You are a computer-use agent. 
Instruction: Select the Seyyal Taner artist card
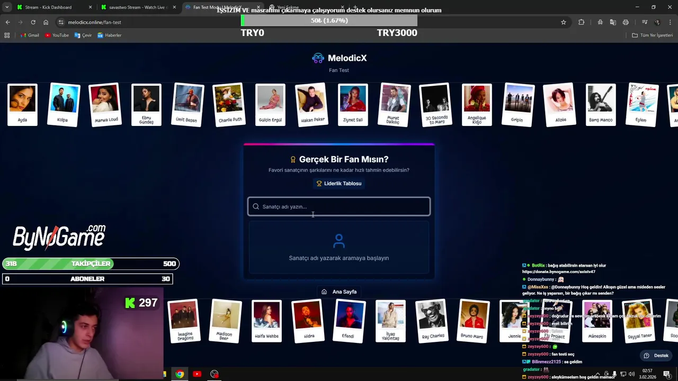pos(638,321)
